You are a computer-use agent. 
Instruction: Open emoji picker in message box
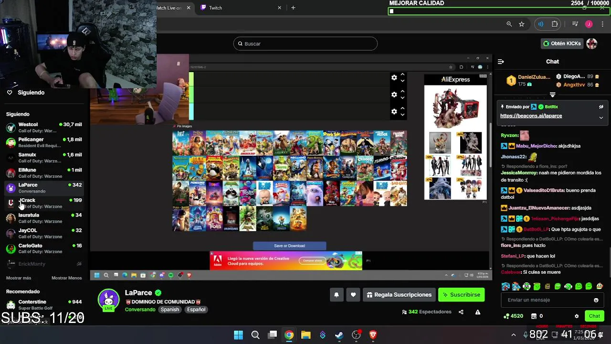(x=596, y=300)
